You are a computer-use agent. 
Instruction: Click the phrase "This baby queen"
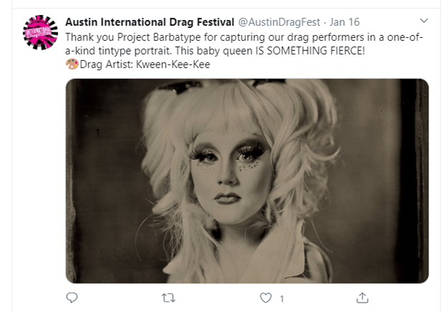tap(214, 51)
